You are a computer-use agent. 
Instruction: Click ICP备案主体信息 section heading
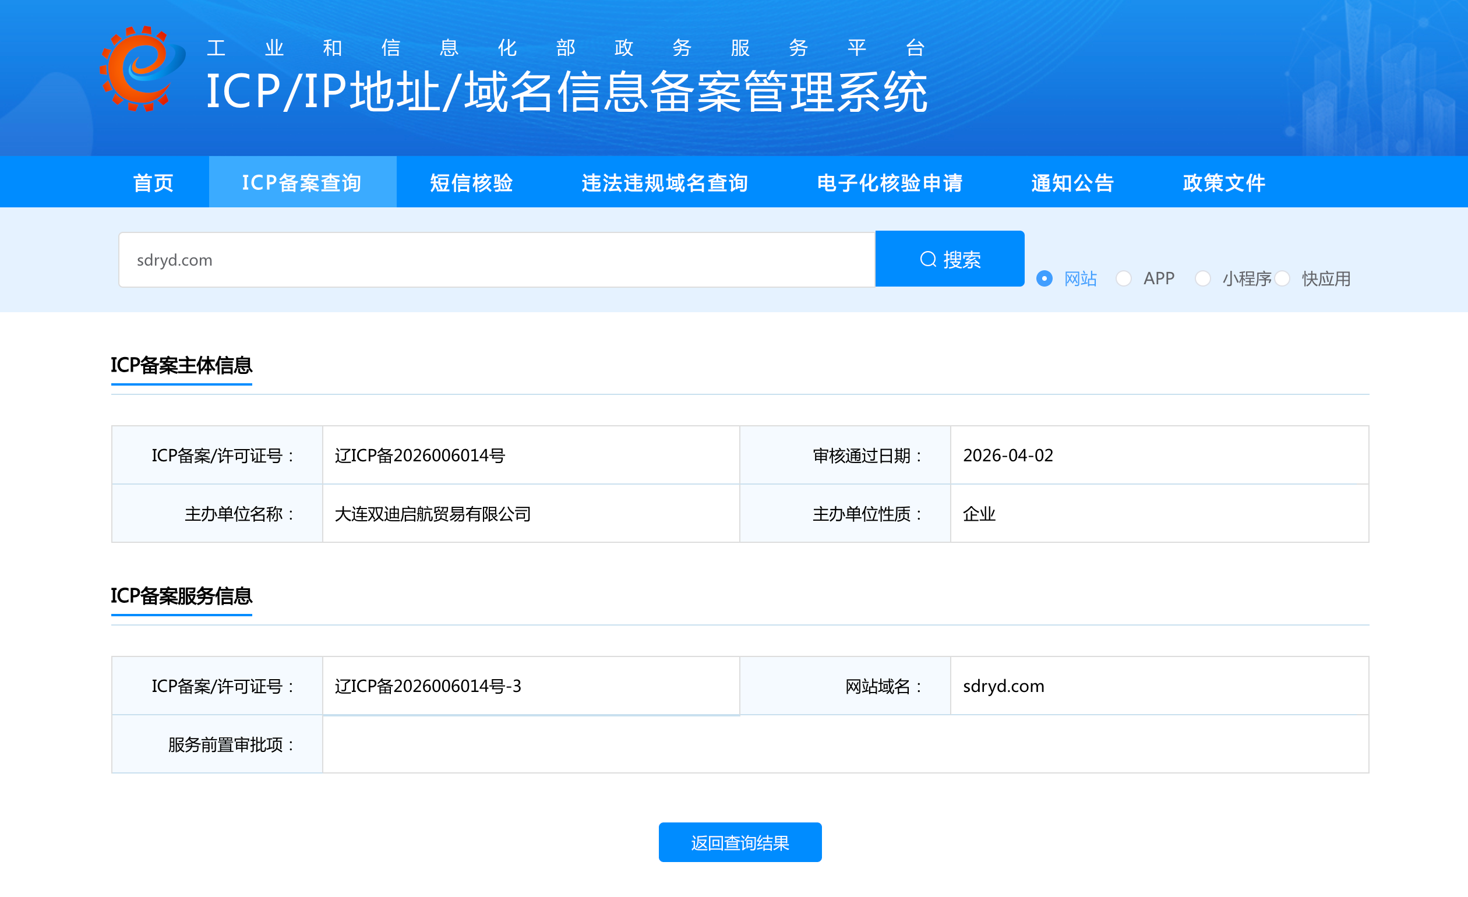click(181, 365)
